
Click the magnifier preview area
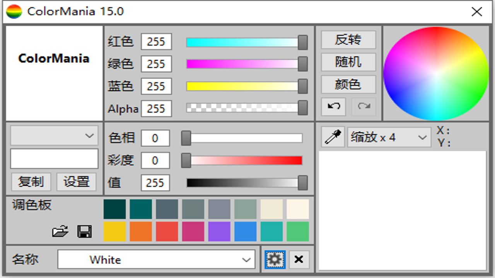click(402, 210)
